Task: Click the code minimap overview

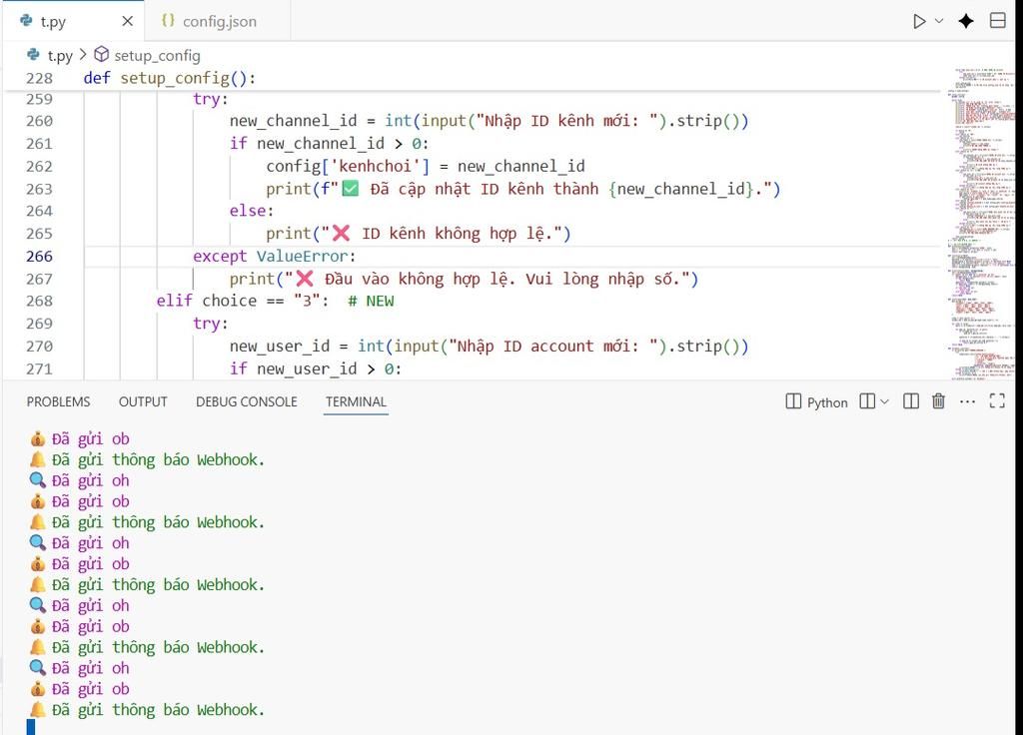Action: pos(983,222)
